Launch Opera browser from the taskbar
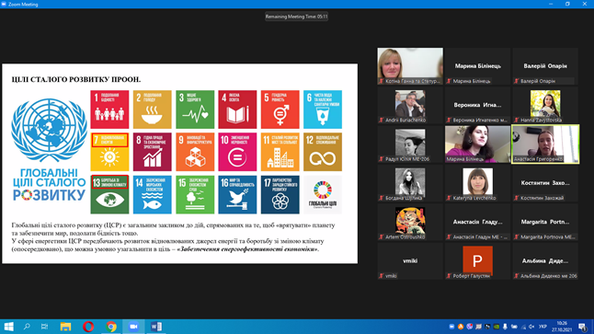Viewport: 594px width, 334px height. (x=88, y=327)
